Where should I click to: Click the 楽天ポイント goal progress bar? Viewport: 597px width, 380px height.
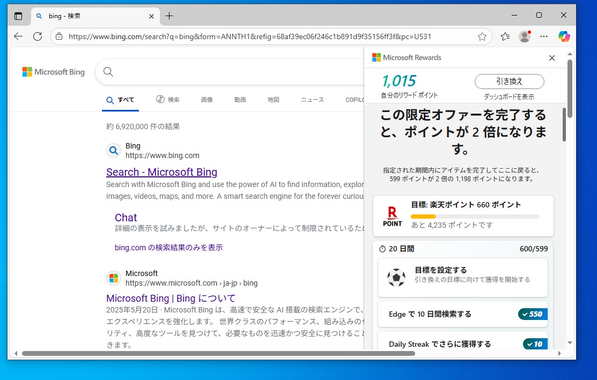point(475,217)
